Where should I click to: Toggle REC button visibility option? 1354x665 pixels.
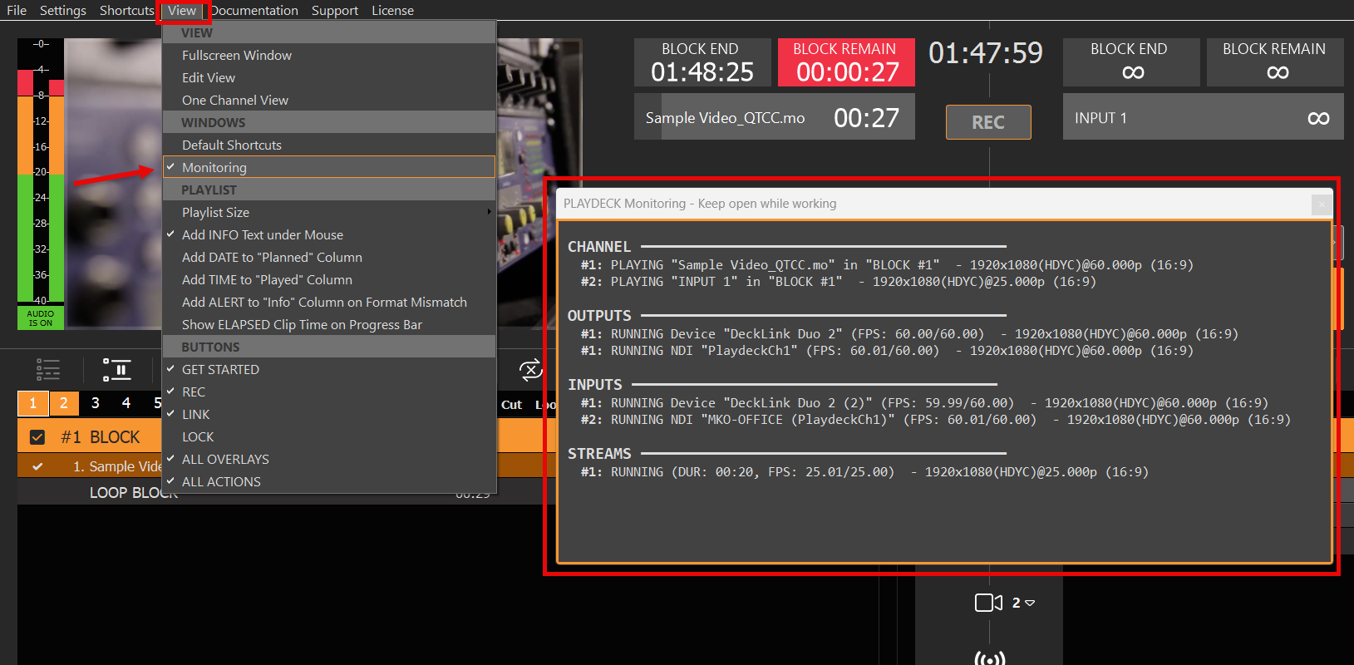tap(329, 392)
